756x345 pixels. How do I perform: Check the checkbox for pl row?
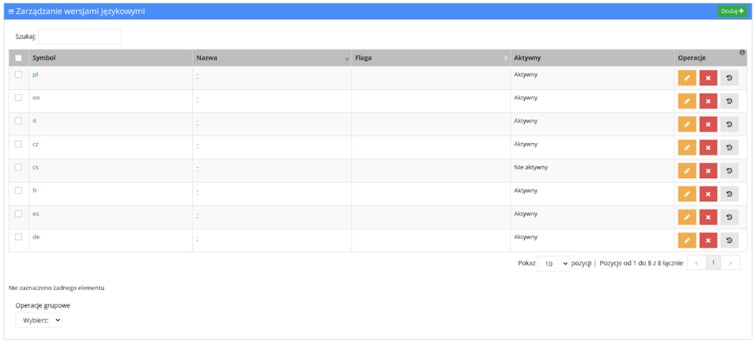tap(18, 74)
